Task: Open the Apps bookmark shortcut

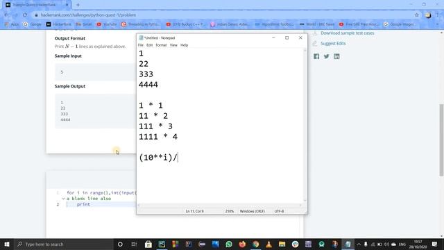Action: [x=12, y=24]
